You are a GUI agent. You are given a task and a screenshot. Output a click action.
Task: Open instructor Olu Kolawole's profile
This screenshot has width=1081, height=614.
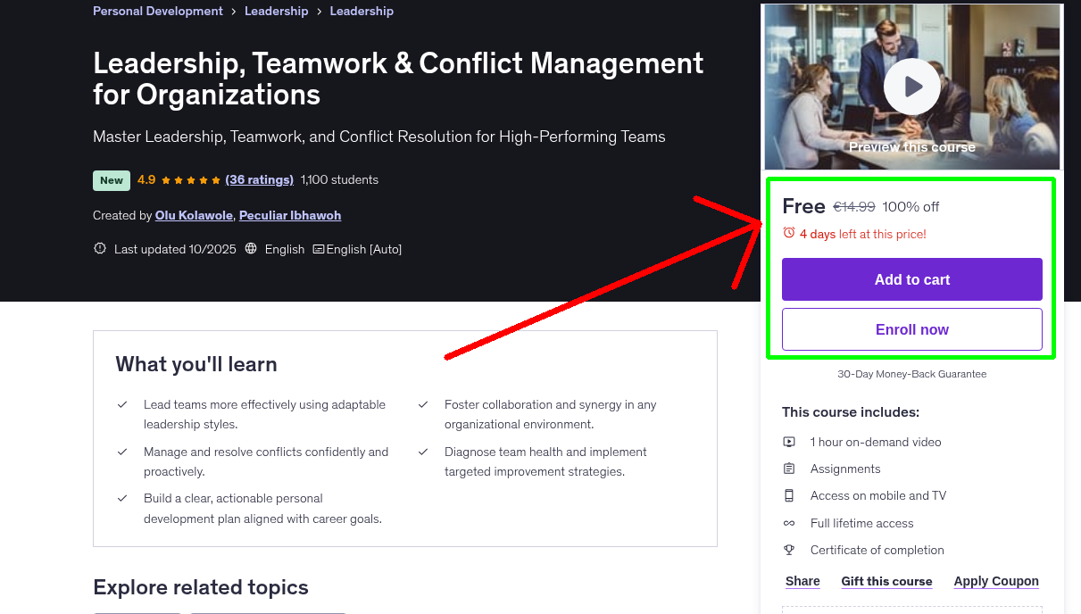[x=193, y=215]
